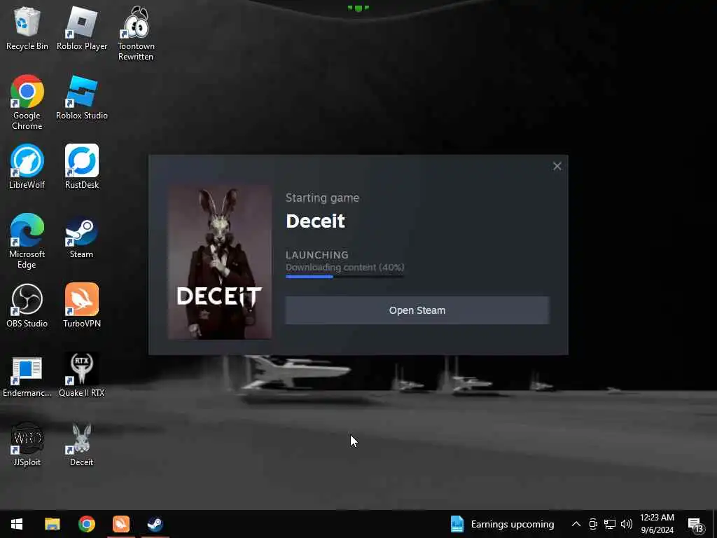The width and height of the screenshot is (717, 538).
Task: Switch to TurboVPN in the taskbar
Action: tap(121, 524)
